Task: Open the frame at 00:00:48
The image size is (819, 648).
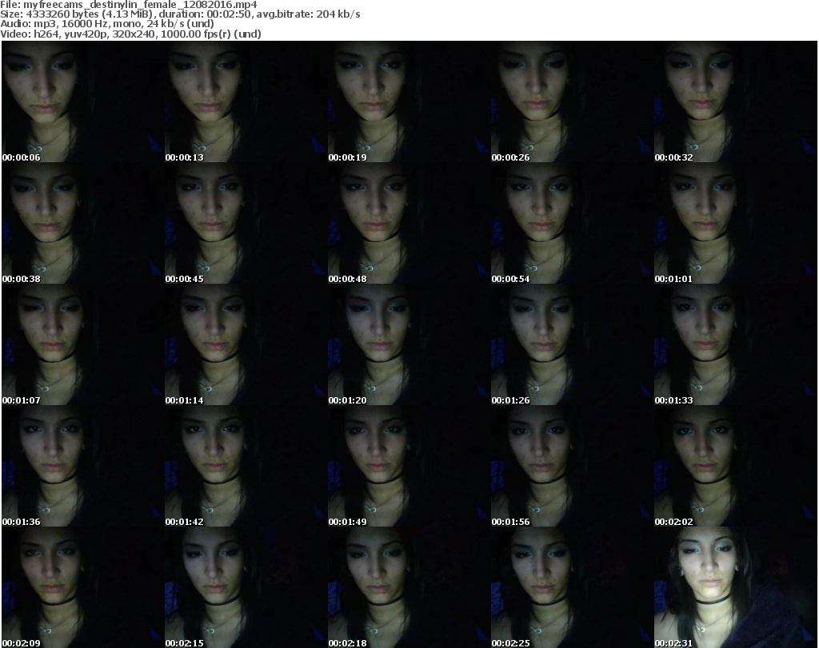Action: [409, 223]
